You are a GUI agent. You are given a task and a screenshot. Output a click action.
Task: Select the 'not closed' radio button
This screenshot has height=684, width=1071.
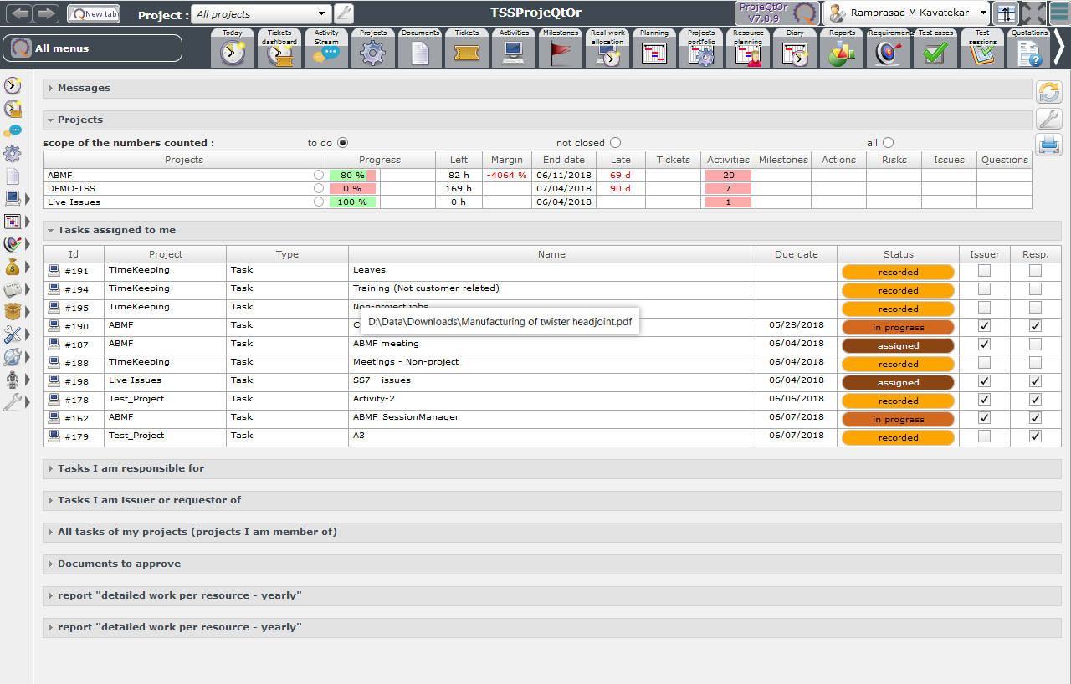point(615,143)
